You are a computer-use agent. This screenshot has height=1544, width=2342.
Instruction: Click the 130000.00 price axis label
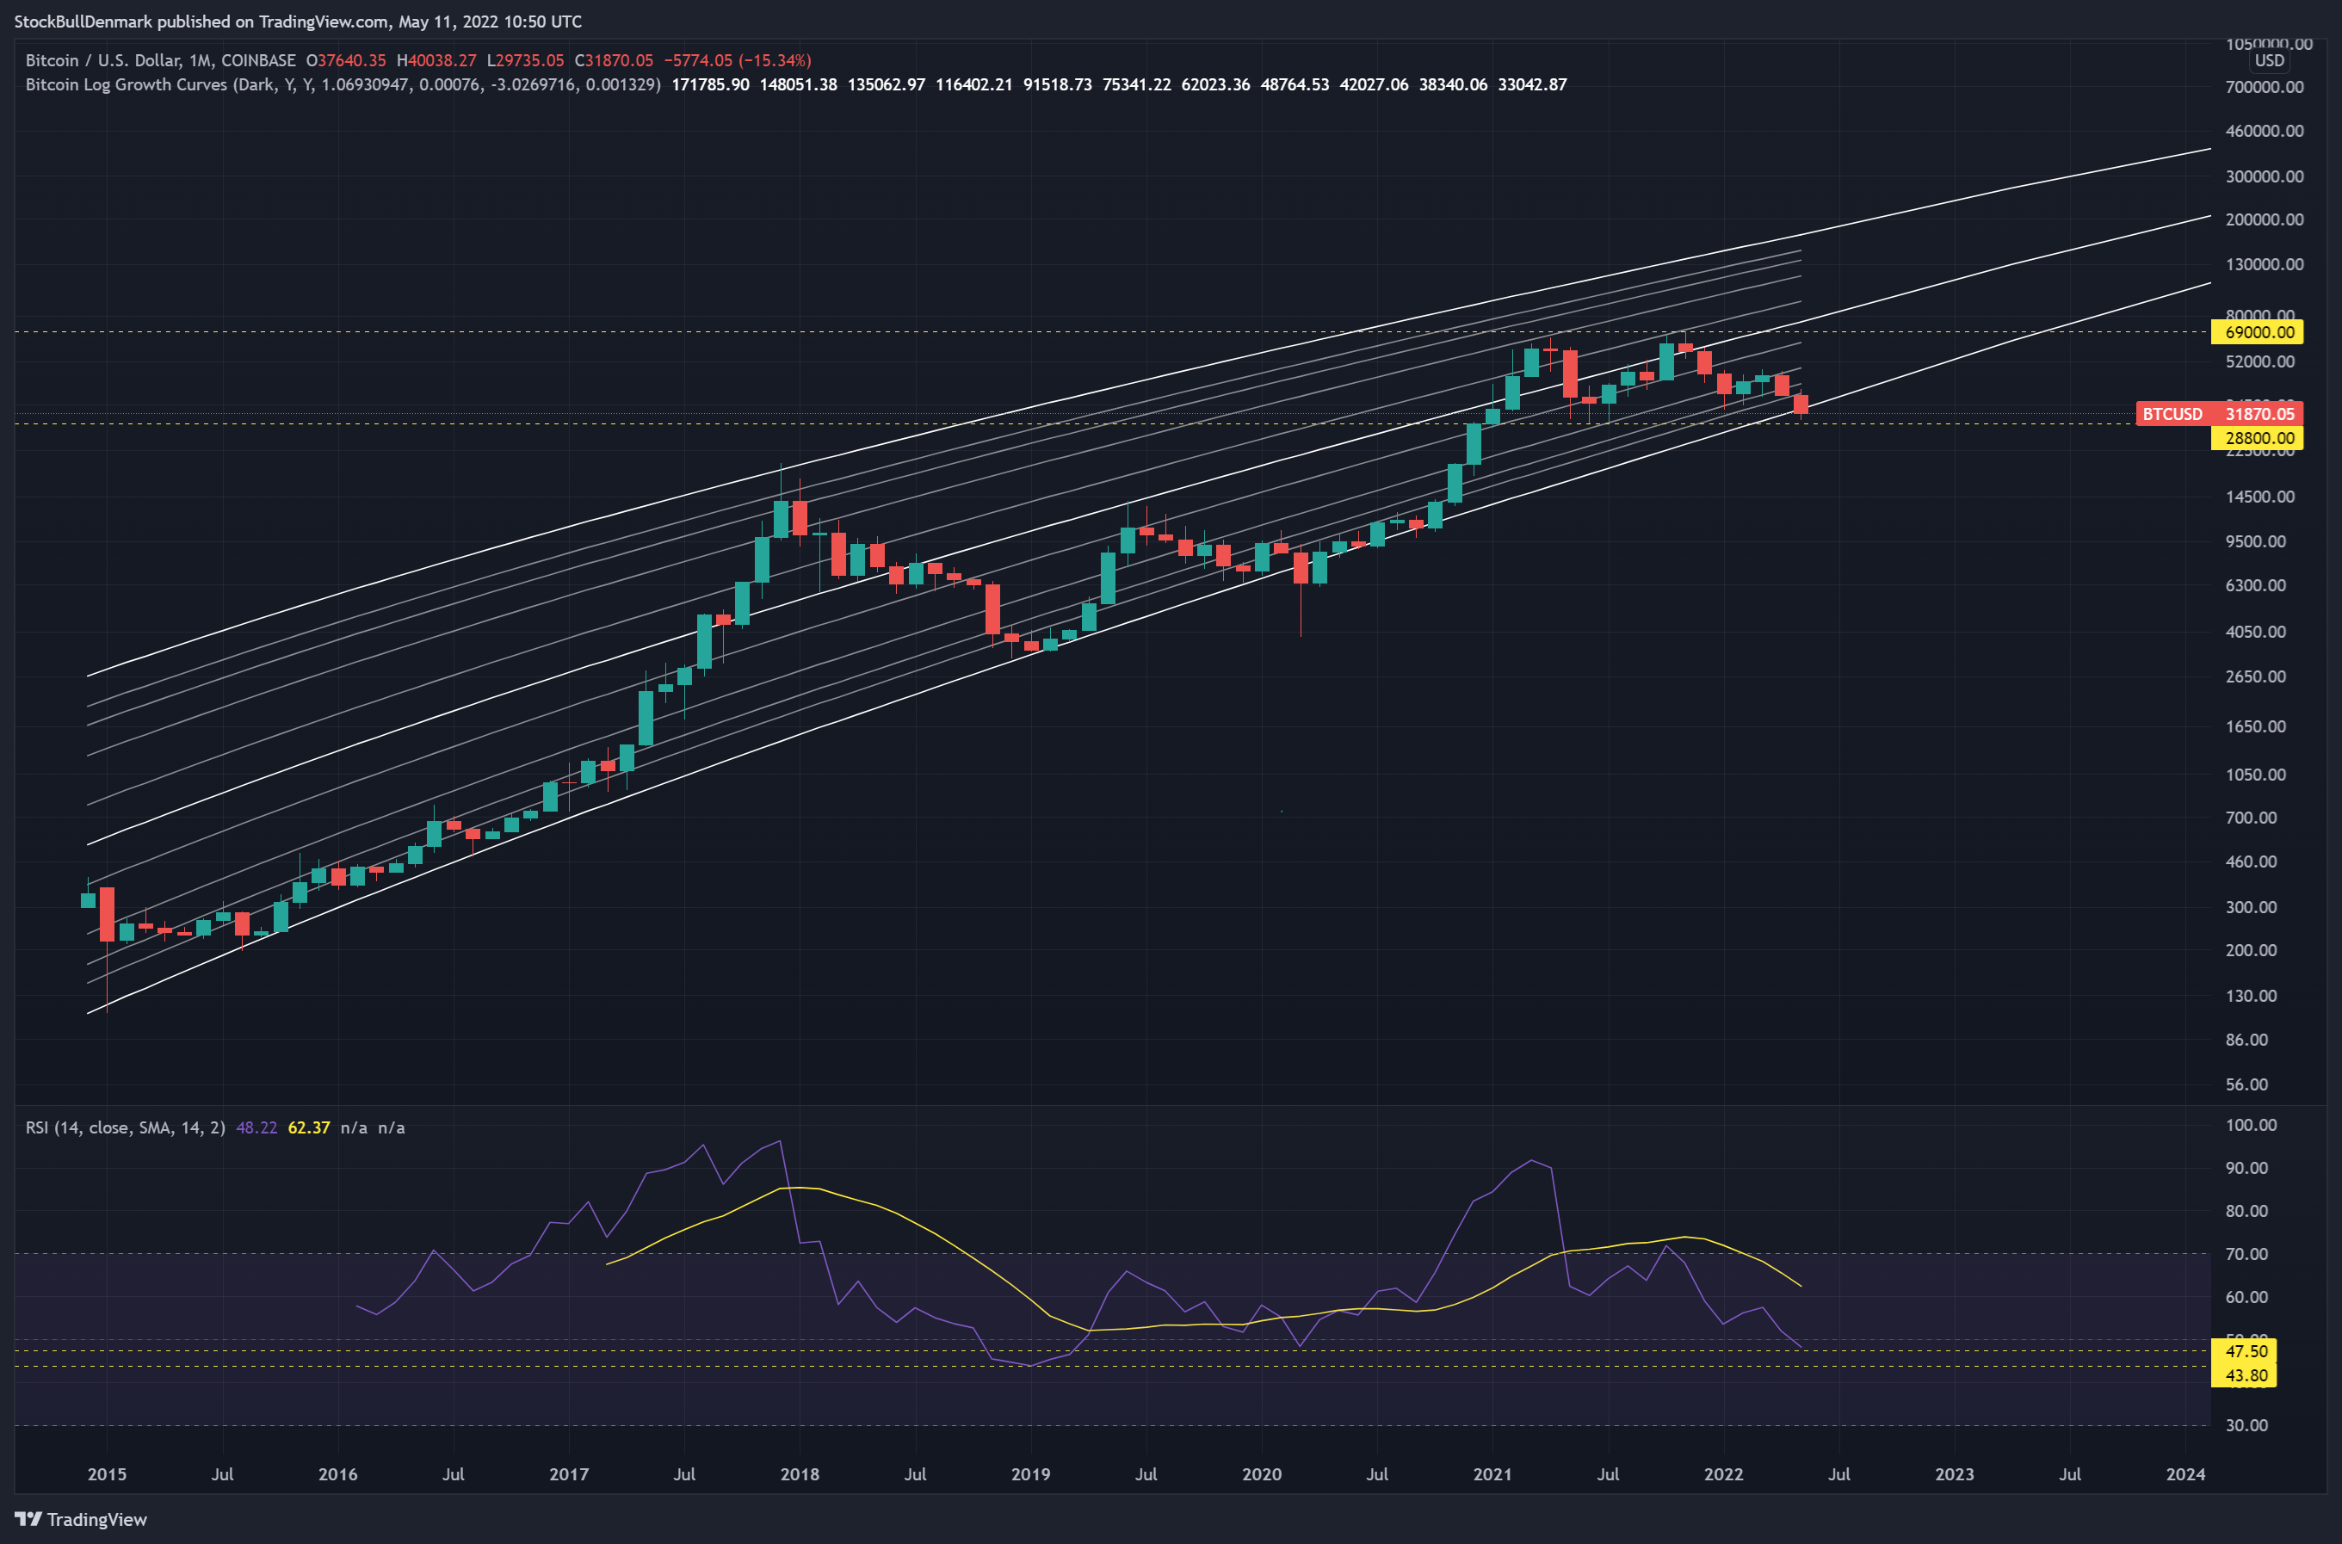2265,264
